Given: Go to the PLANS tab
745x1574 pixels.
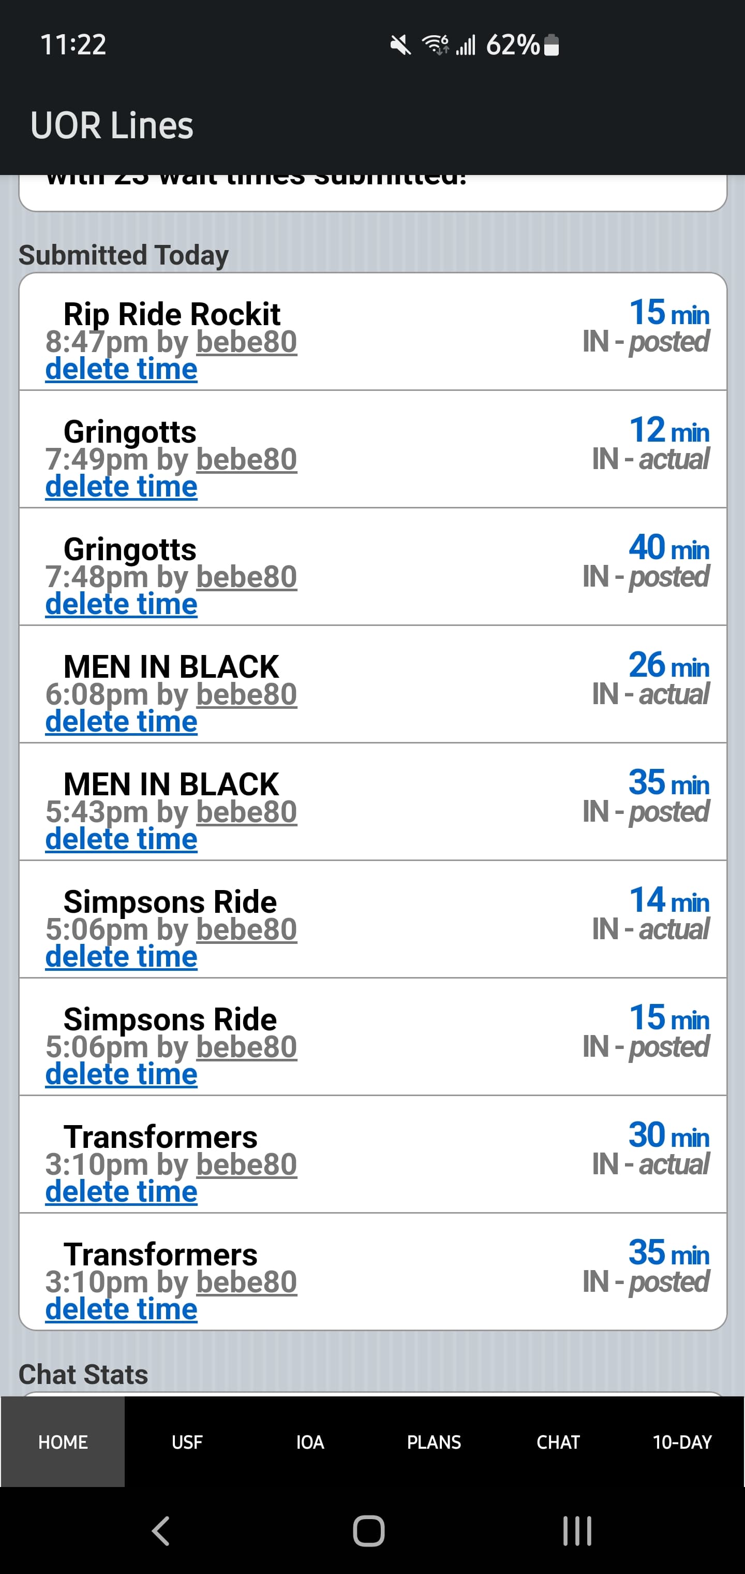Looking at the screenshot, I should point(434,1442).
